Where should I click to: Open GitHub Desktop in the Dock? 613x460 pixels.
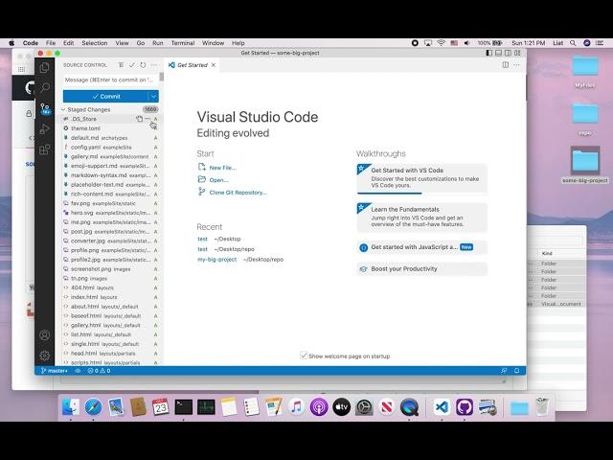click(465, 407)
